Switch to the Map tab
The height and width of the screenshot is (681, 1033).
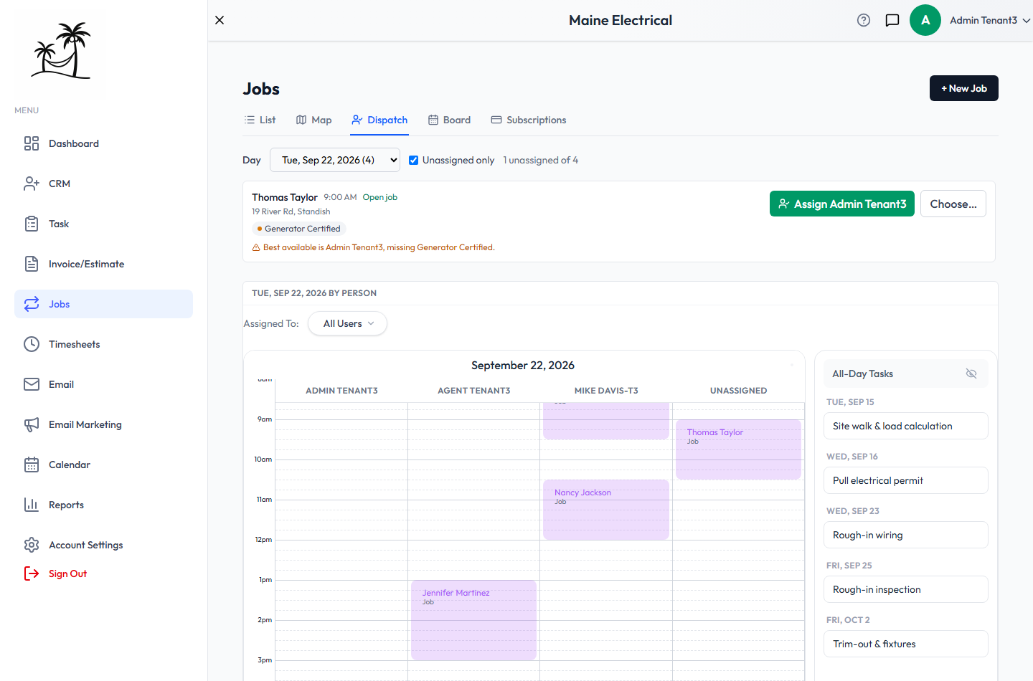pos(314,120)
